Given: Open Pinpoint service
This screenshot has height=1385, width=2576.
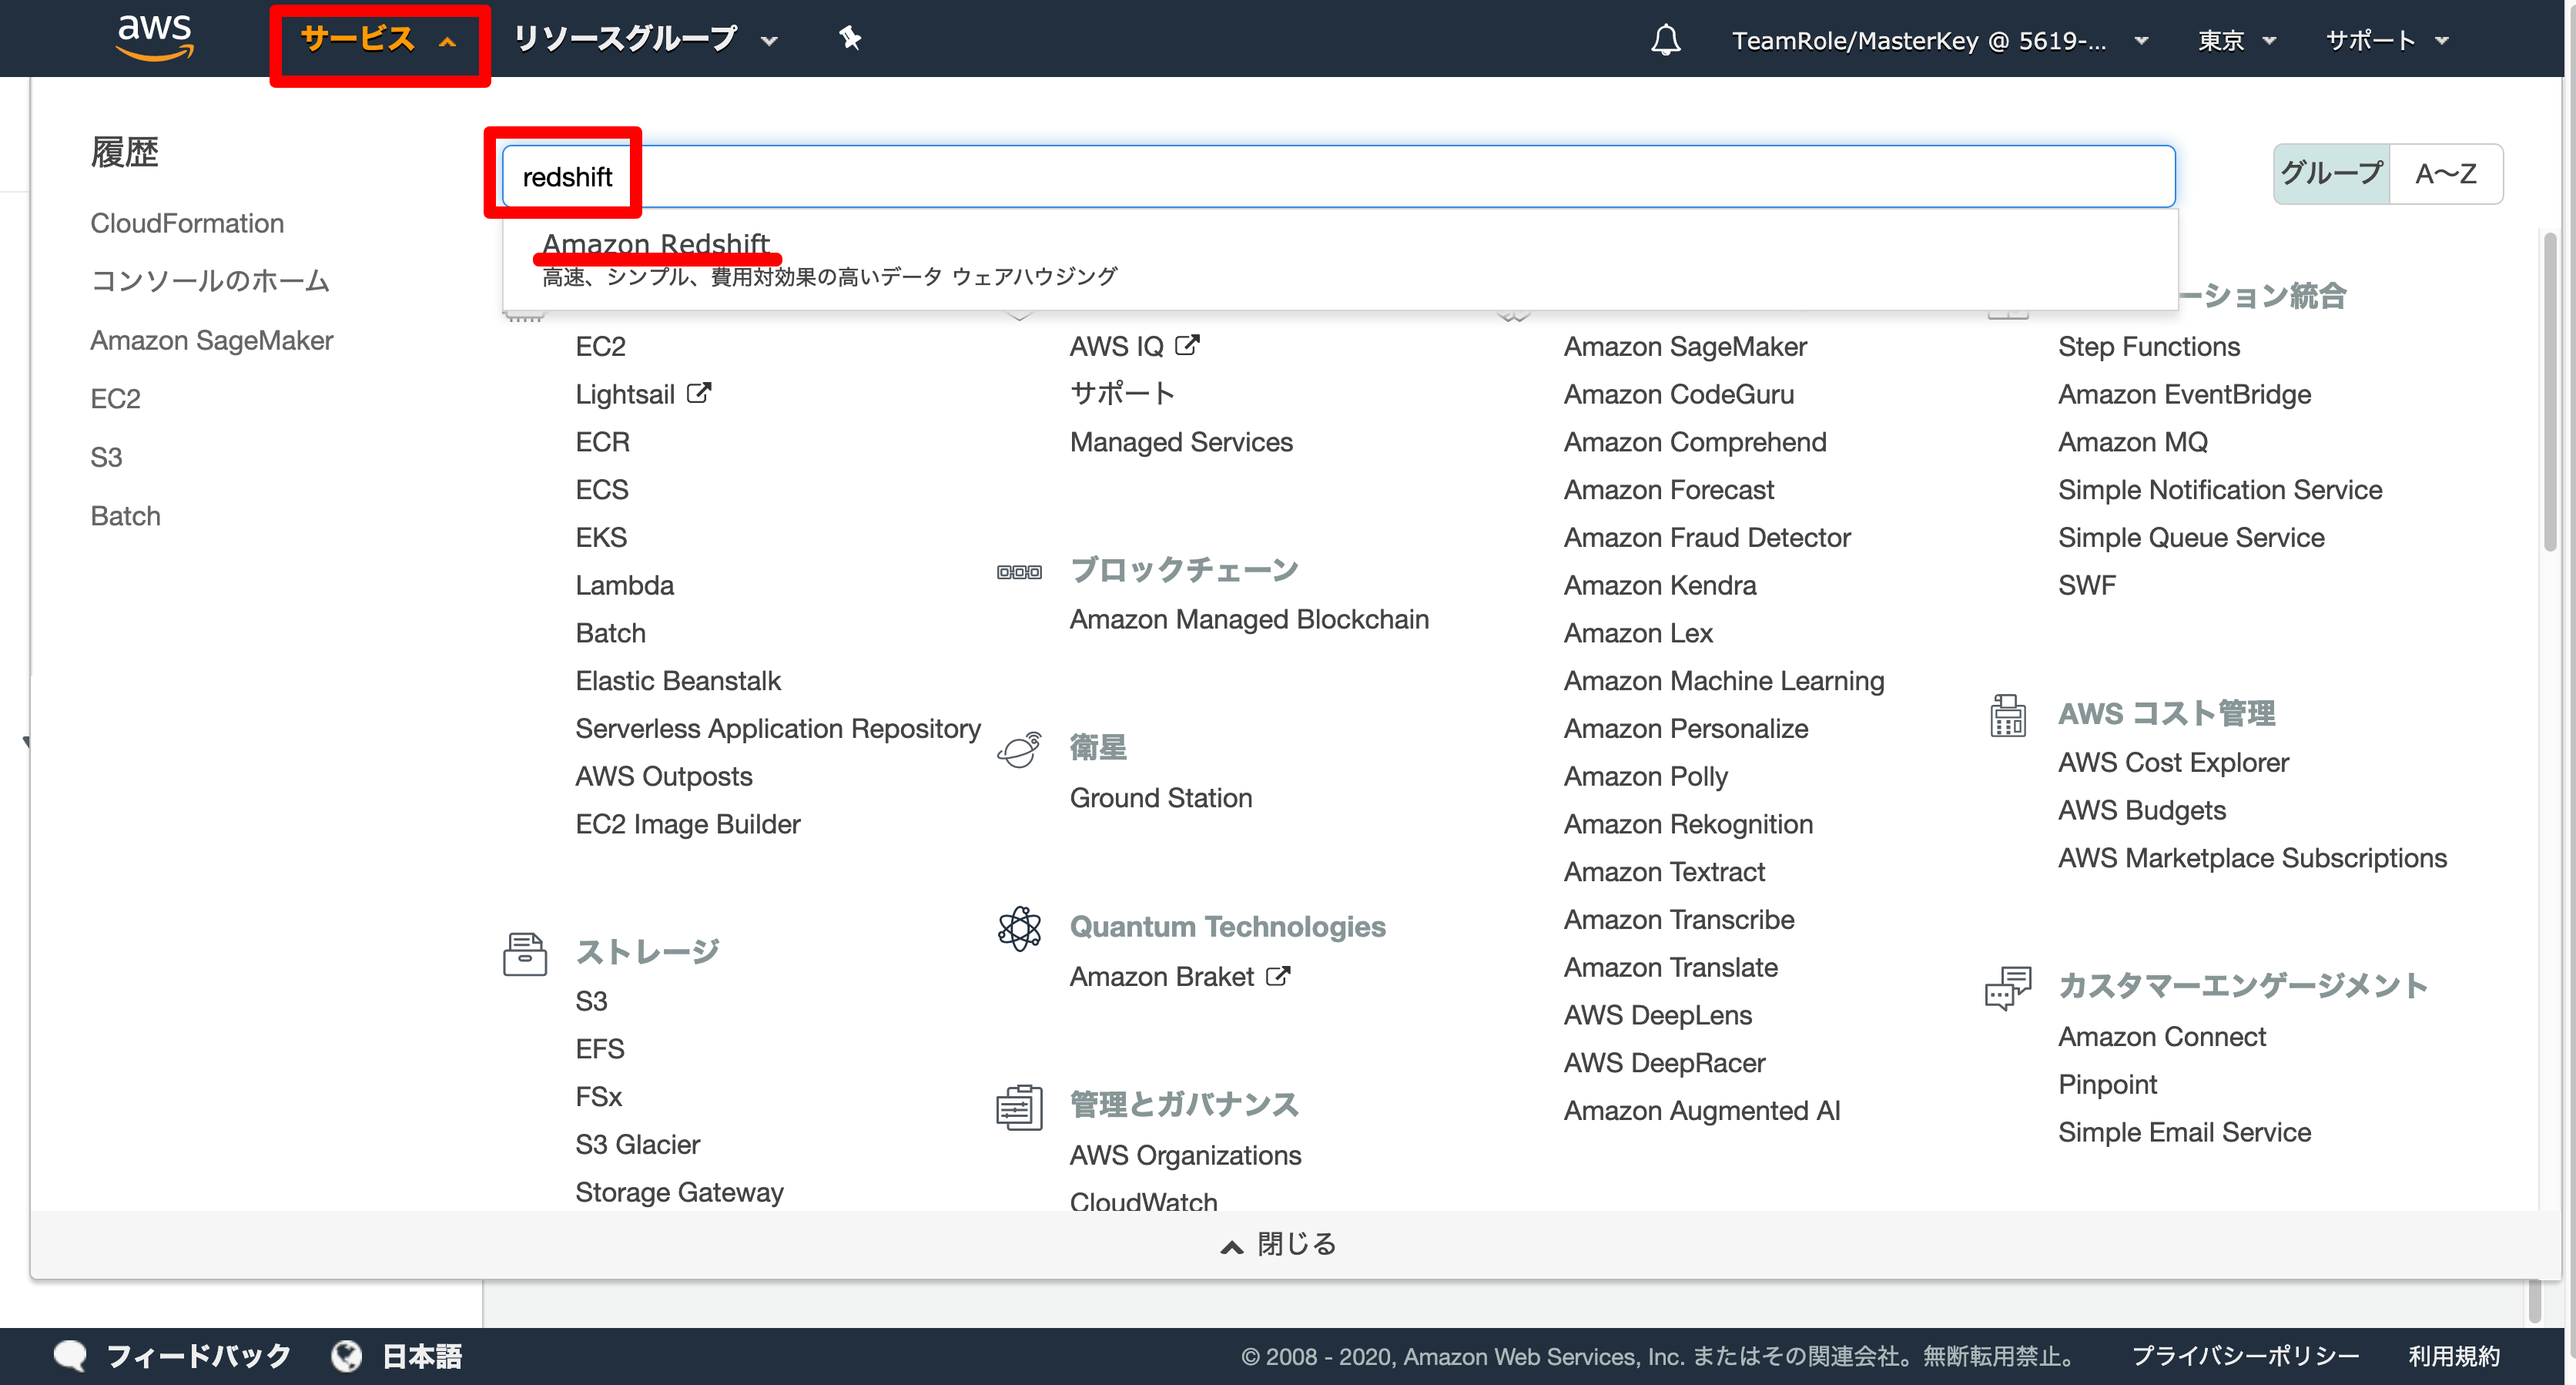Looking at the screenshot, I should (2107, 1084).
